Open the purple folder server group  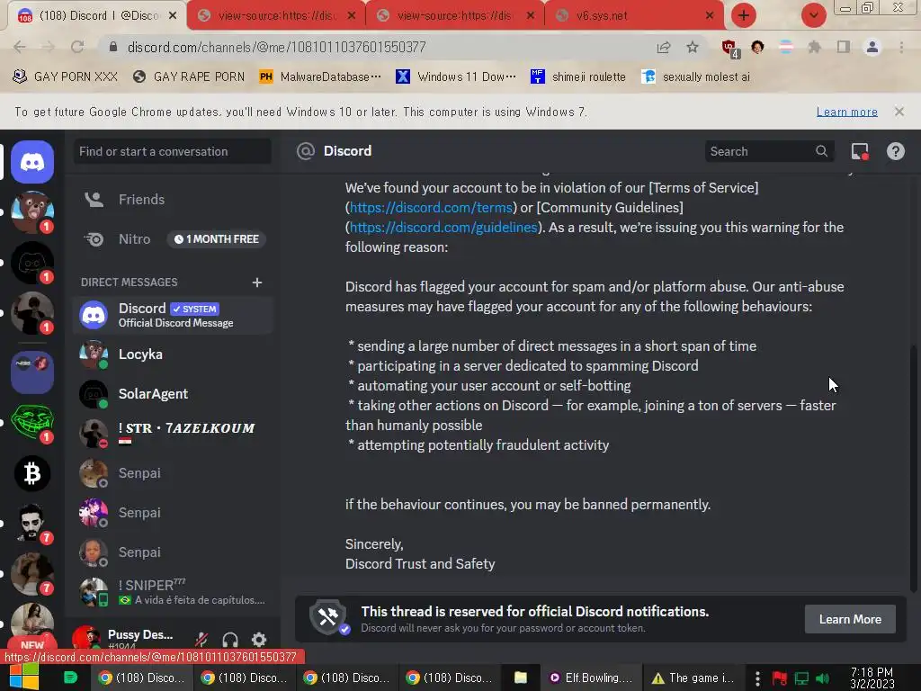click(32, 372)
